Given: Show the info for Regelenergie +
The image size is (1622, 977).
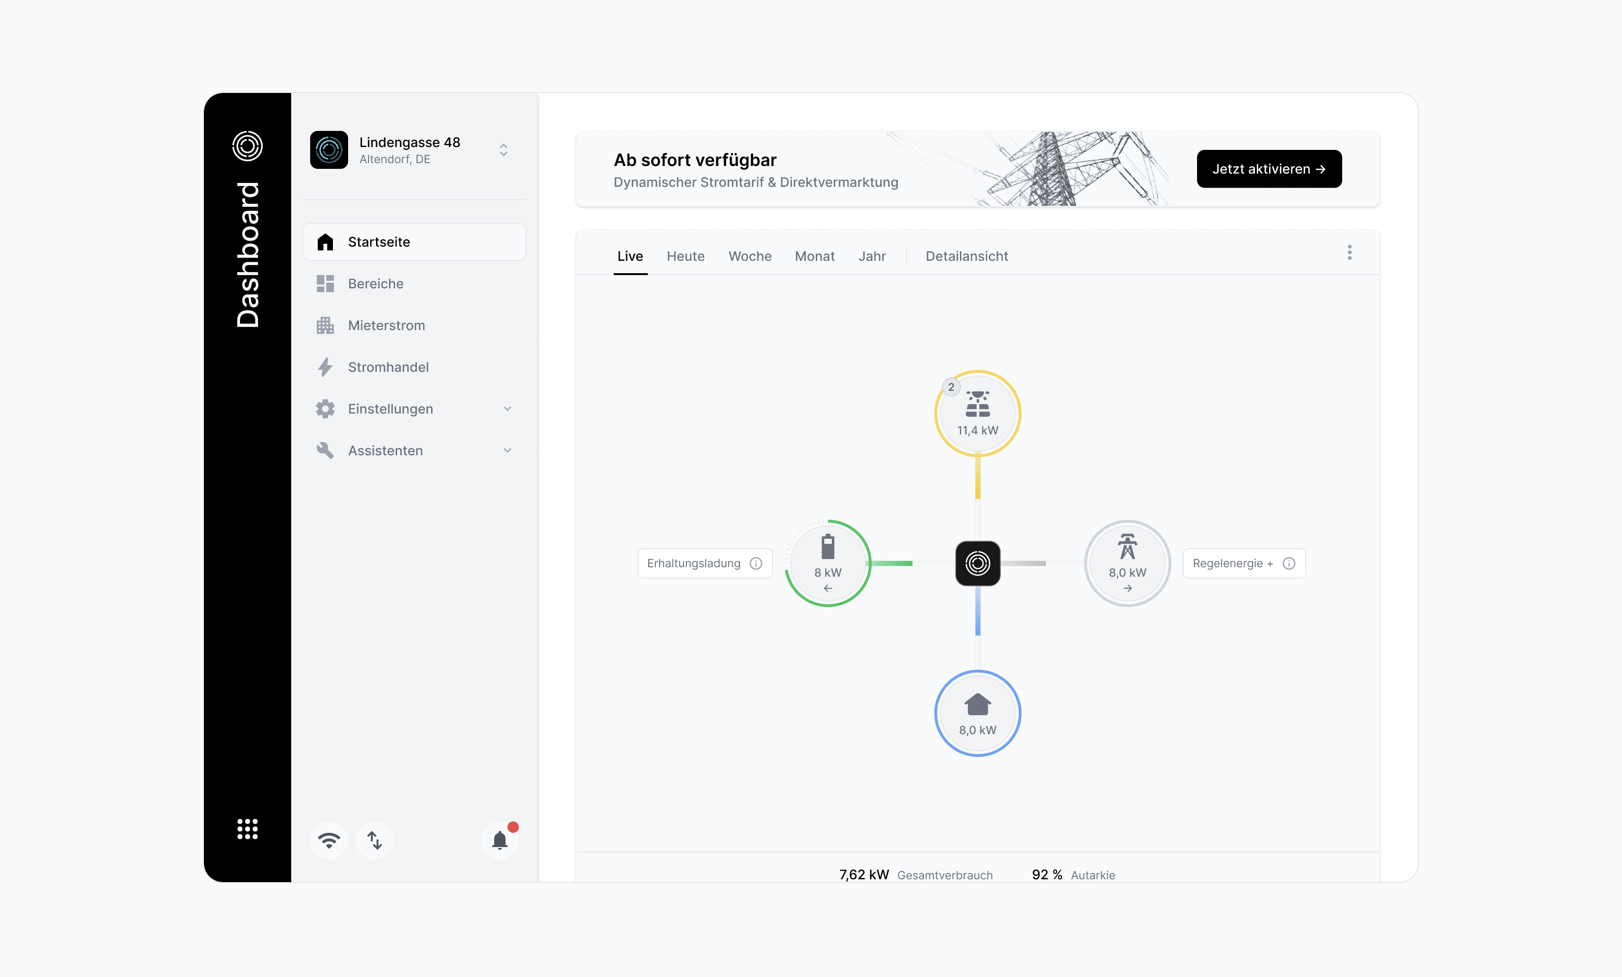Looking at the screenshot, I should 1289,563.
